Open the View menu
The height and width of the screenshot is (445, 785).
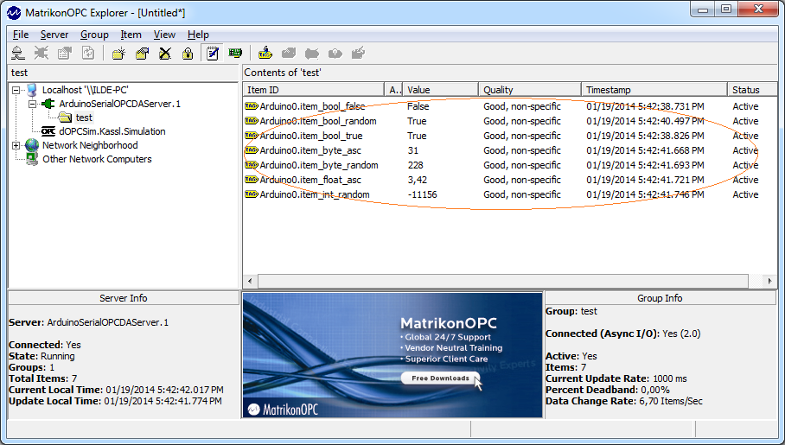164,35
